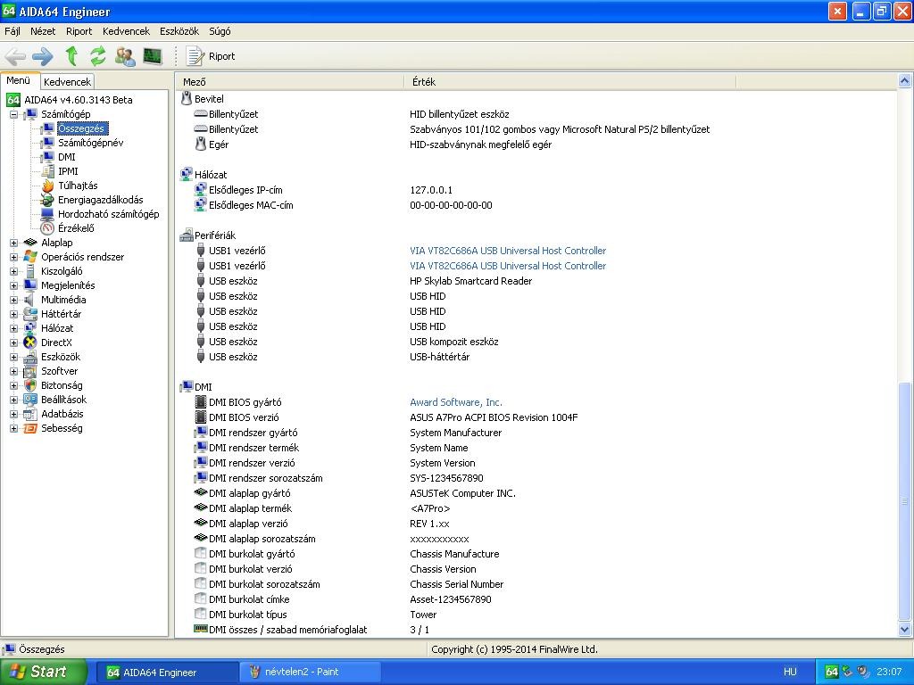Go up one level with green arrow
Viewport: 914px width, 685px height.
pos(71,56)
